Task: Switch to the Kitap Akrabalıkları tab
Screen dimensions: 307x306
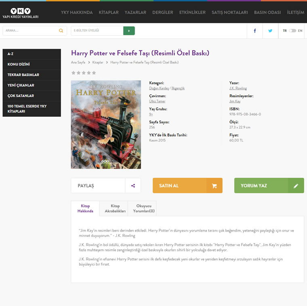Action: [x=115, y=209]
